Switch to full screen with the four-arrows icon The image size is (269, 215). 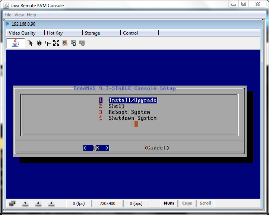pyautogui.click(x=56, y=43)
